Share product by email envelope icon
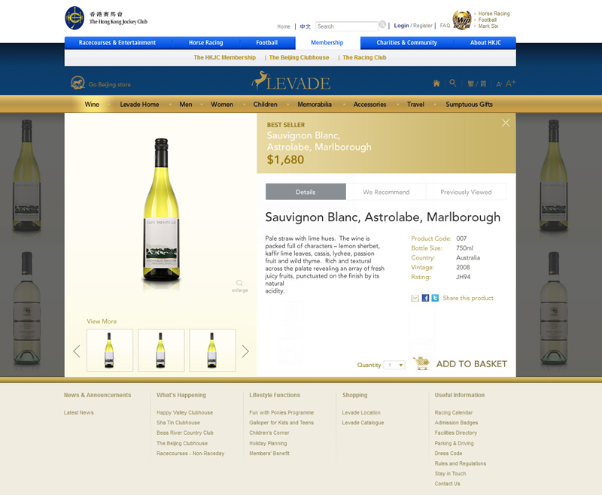This screenshot has height=495, width=602. pos(415,298)
